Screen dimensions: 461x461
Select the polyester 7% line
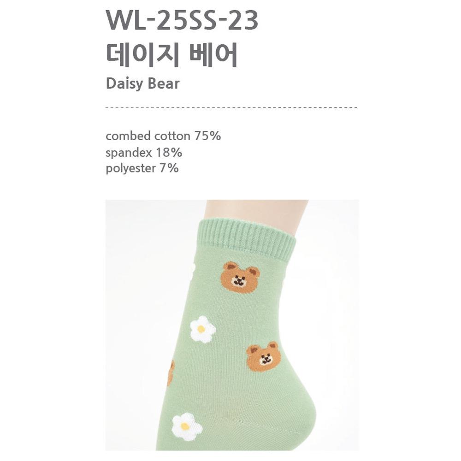tap(142, 168)
